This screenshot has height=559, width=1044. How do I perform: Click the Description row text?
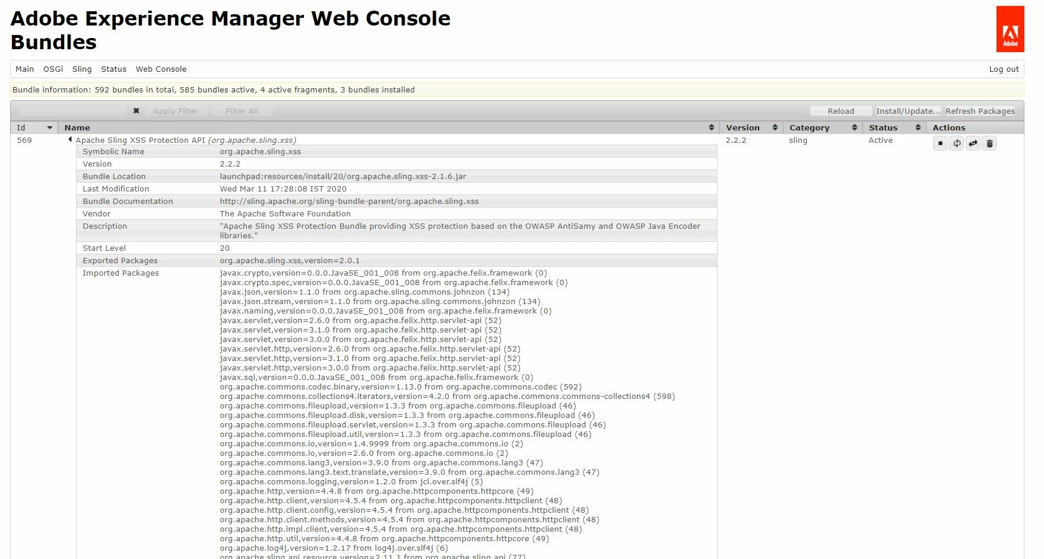pos(460,231)
